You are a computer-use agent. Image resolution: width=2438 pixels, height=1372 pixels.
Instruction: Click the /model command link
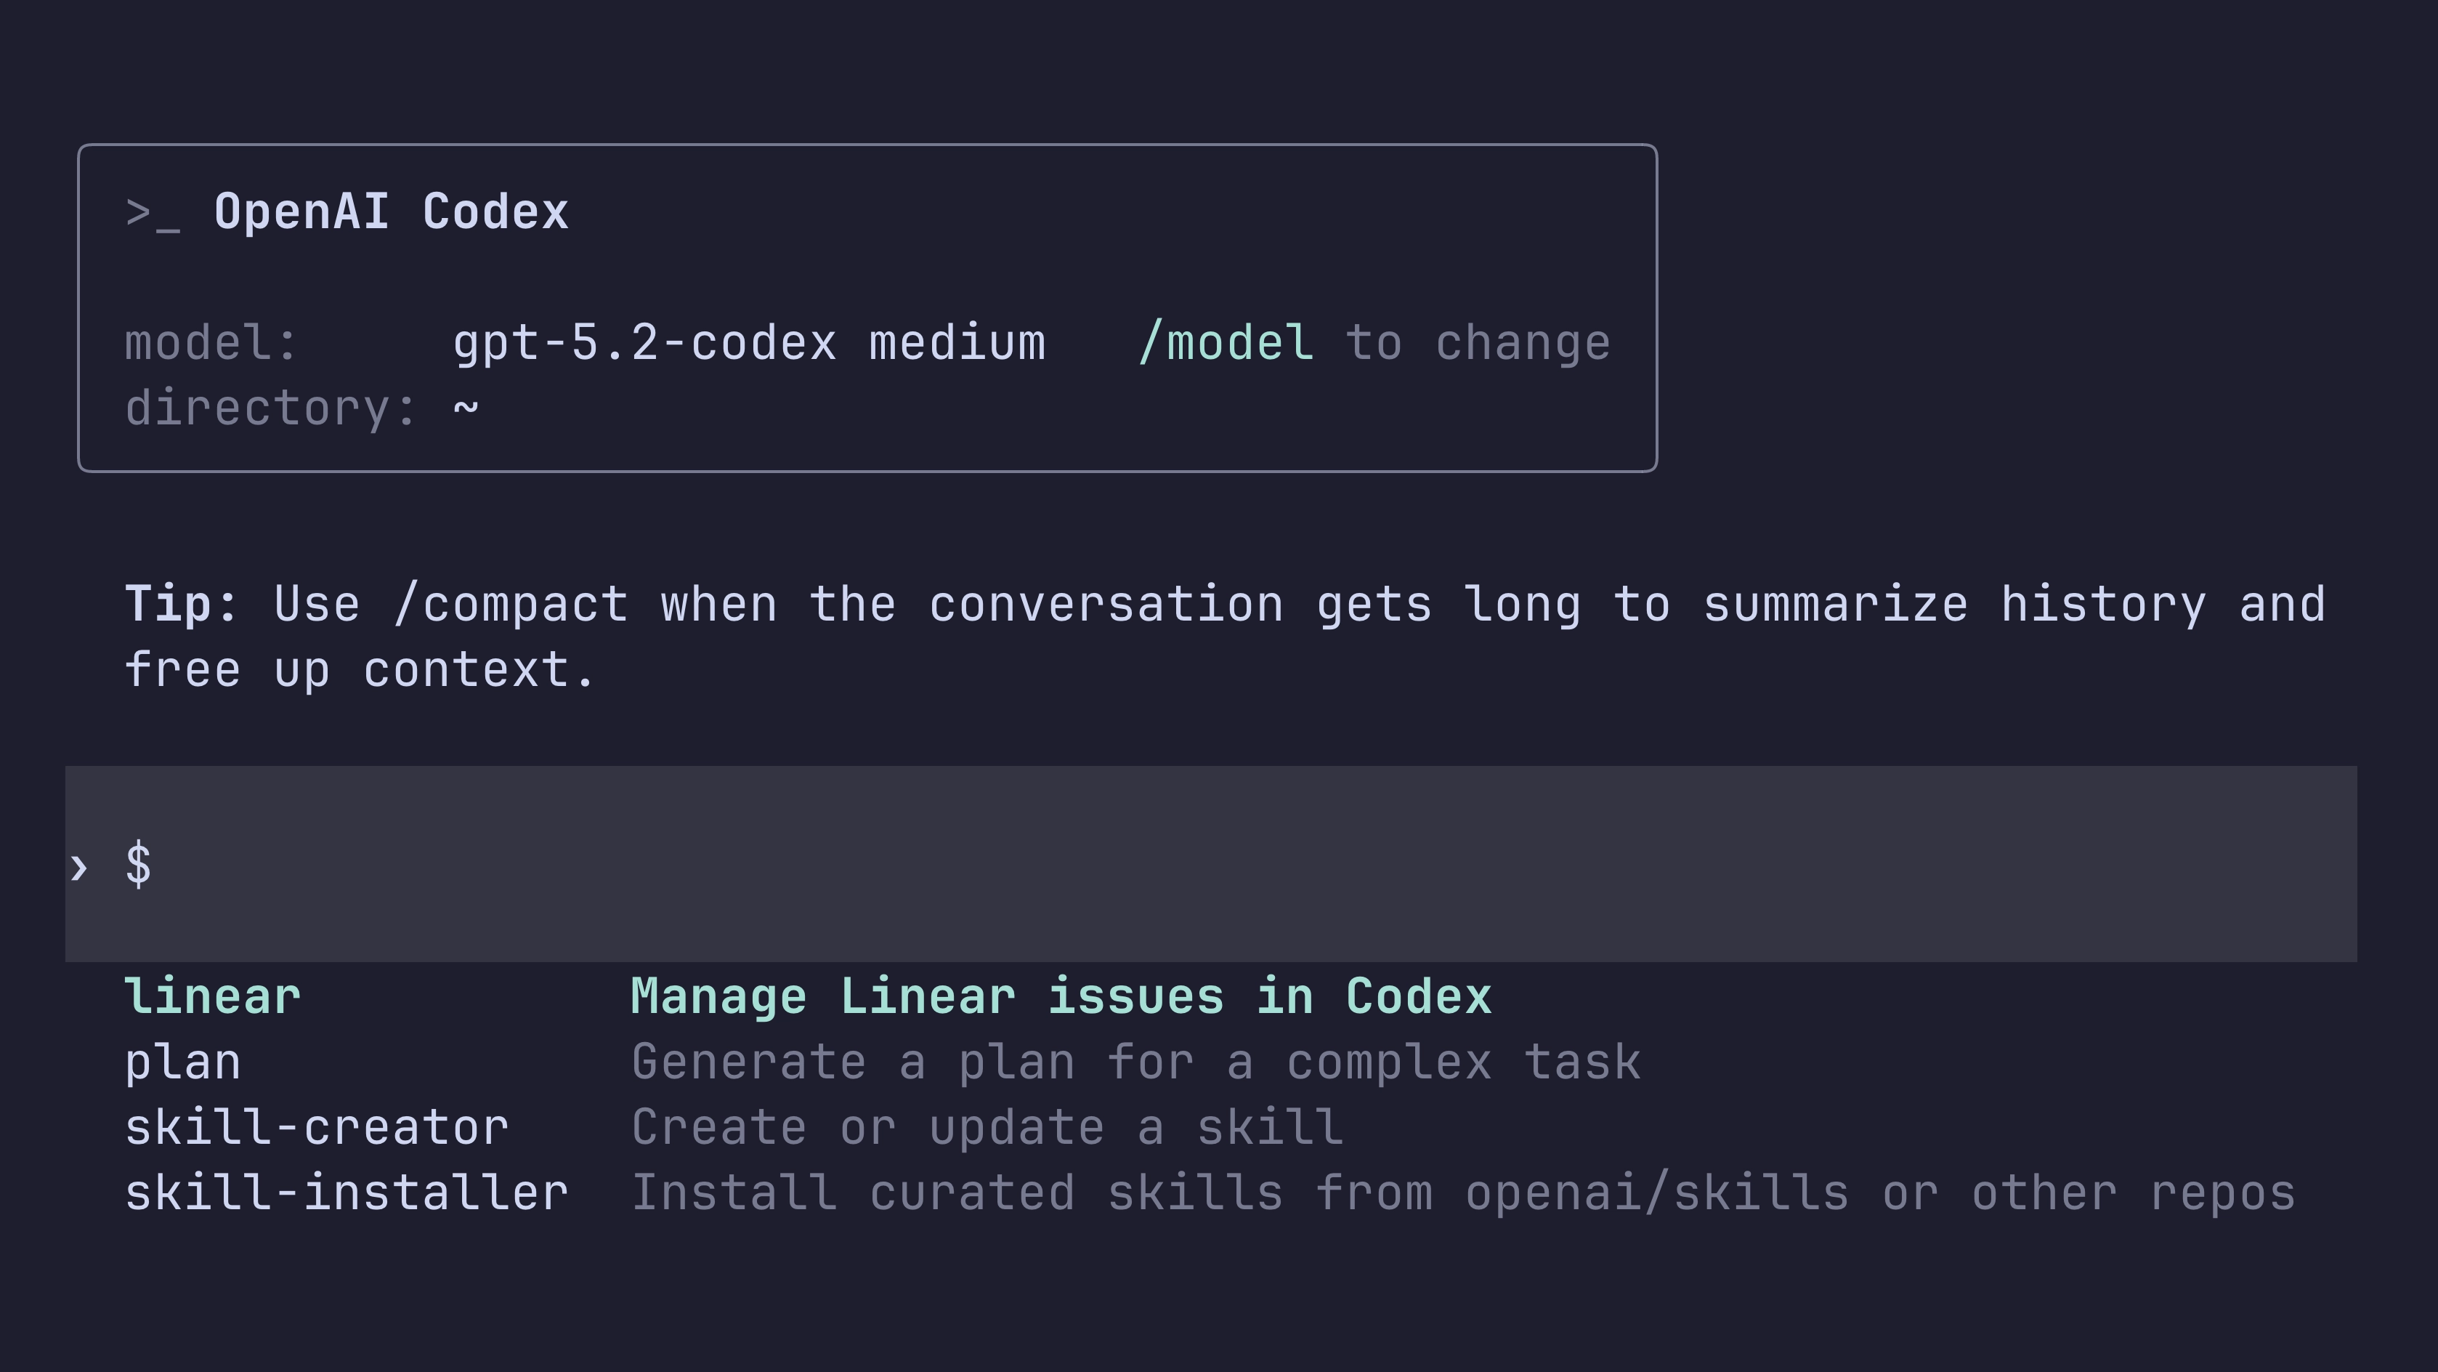coord(1226,343)
